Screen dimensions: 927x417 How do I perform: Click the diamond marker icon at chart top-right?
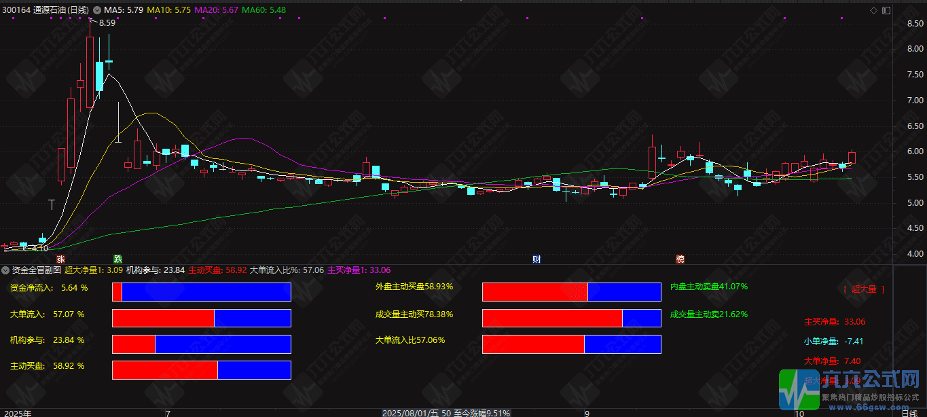tap(873, 10)
